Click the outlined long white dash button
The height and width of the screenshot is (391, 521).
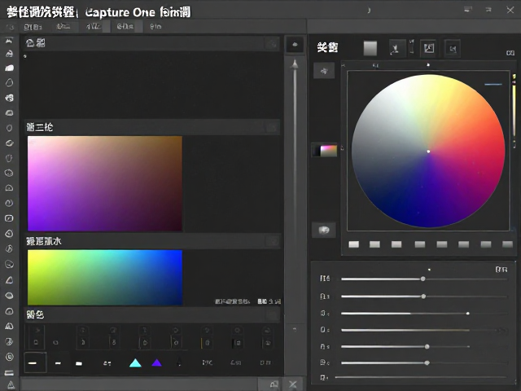(35, 362)
